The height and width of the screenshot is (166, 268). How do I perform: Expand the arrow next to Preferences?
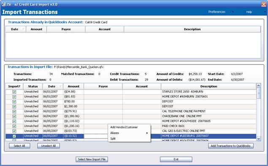(x=233, y=12)
